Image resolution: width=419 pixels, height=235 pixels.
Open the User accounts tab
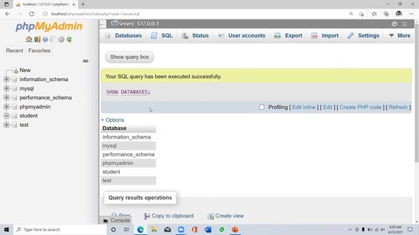coord(242,35)
